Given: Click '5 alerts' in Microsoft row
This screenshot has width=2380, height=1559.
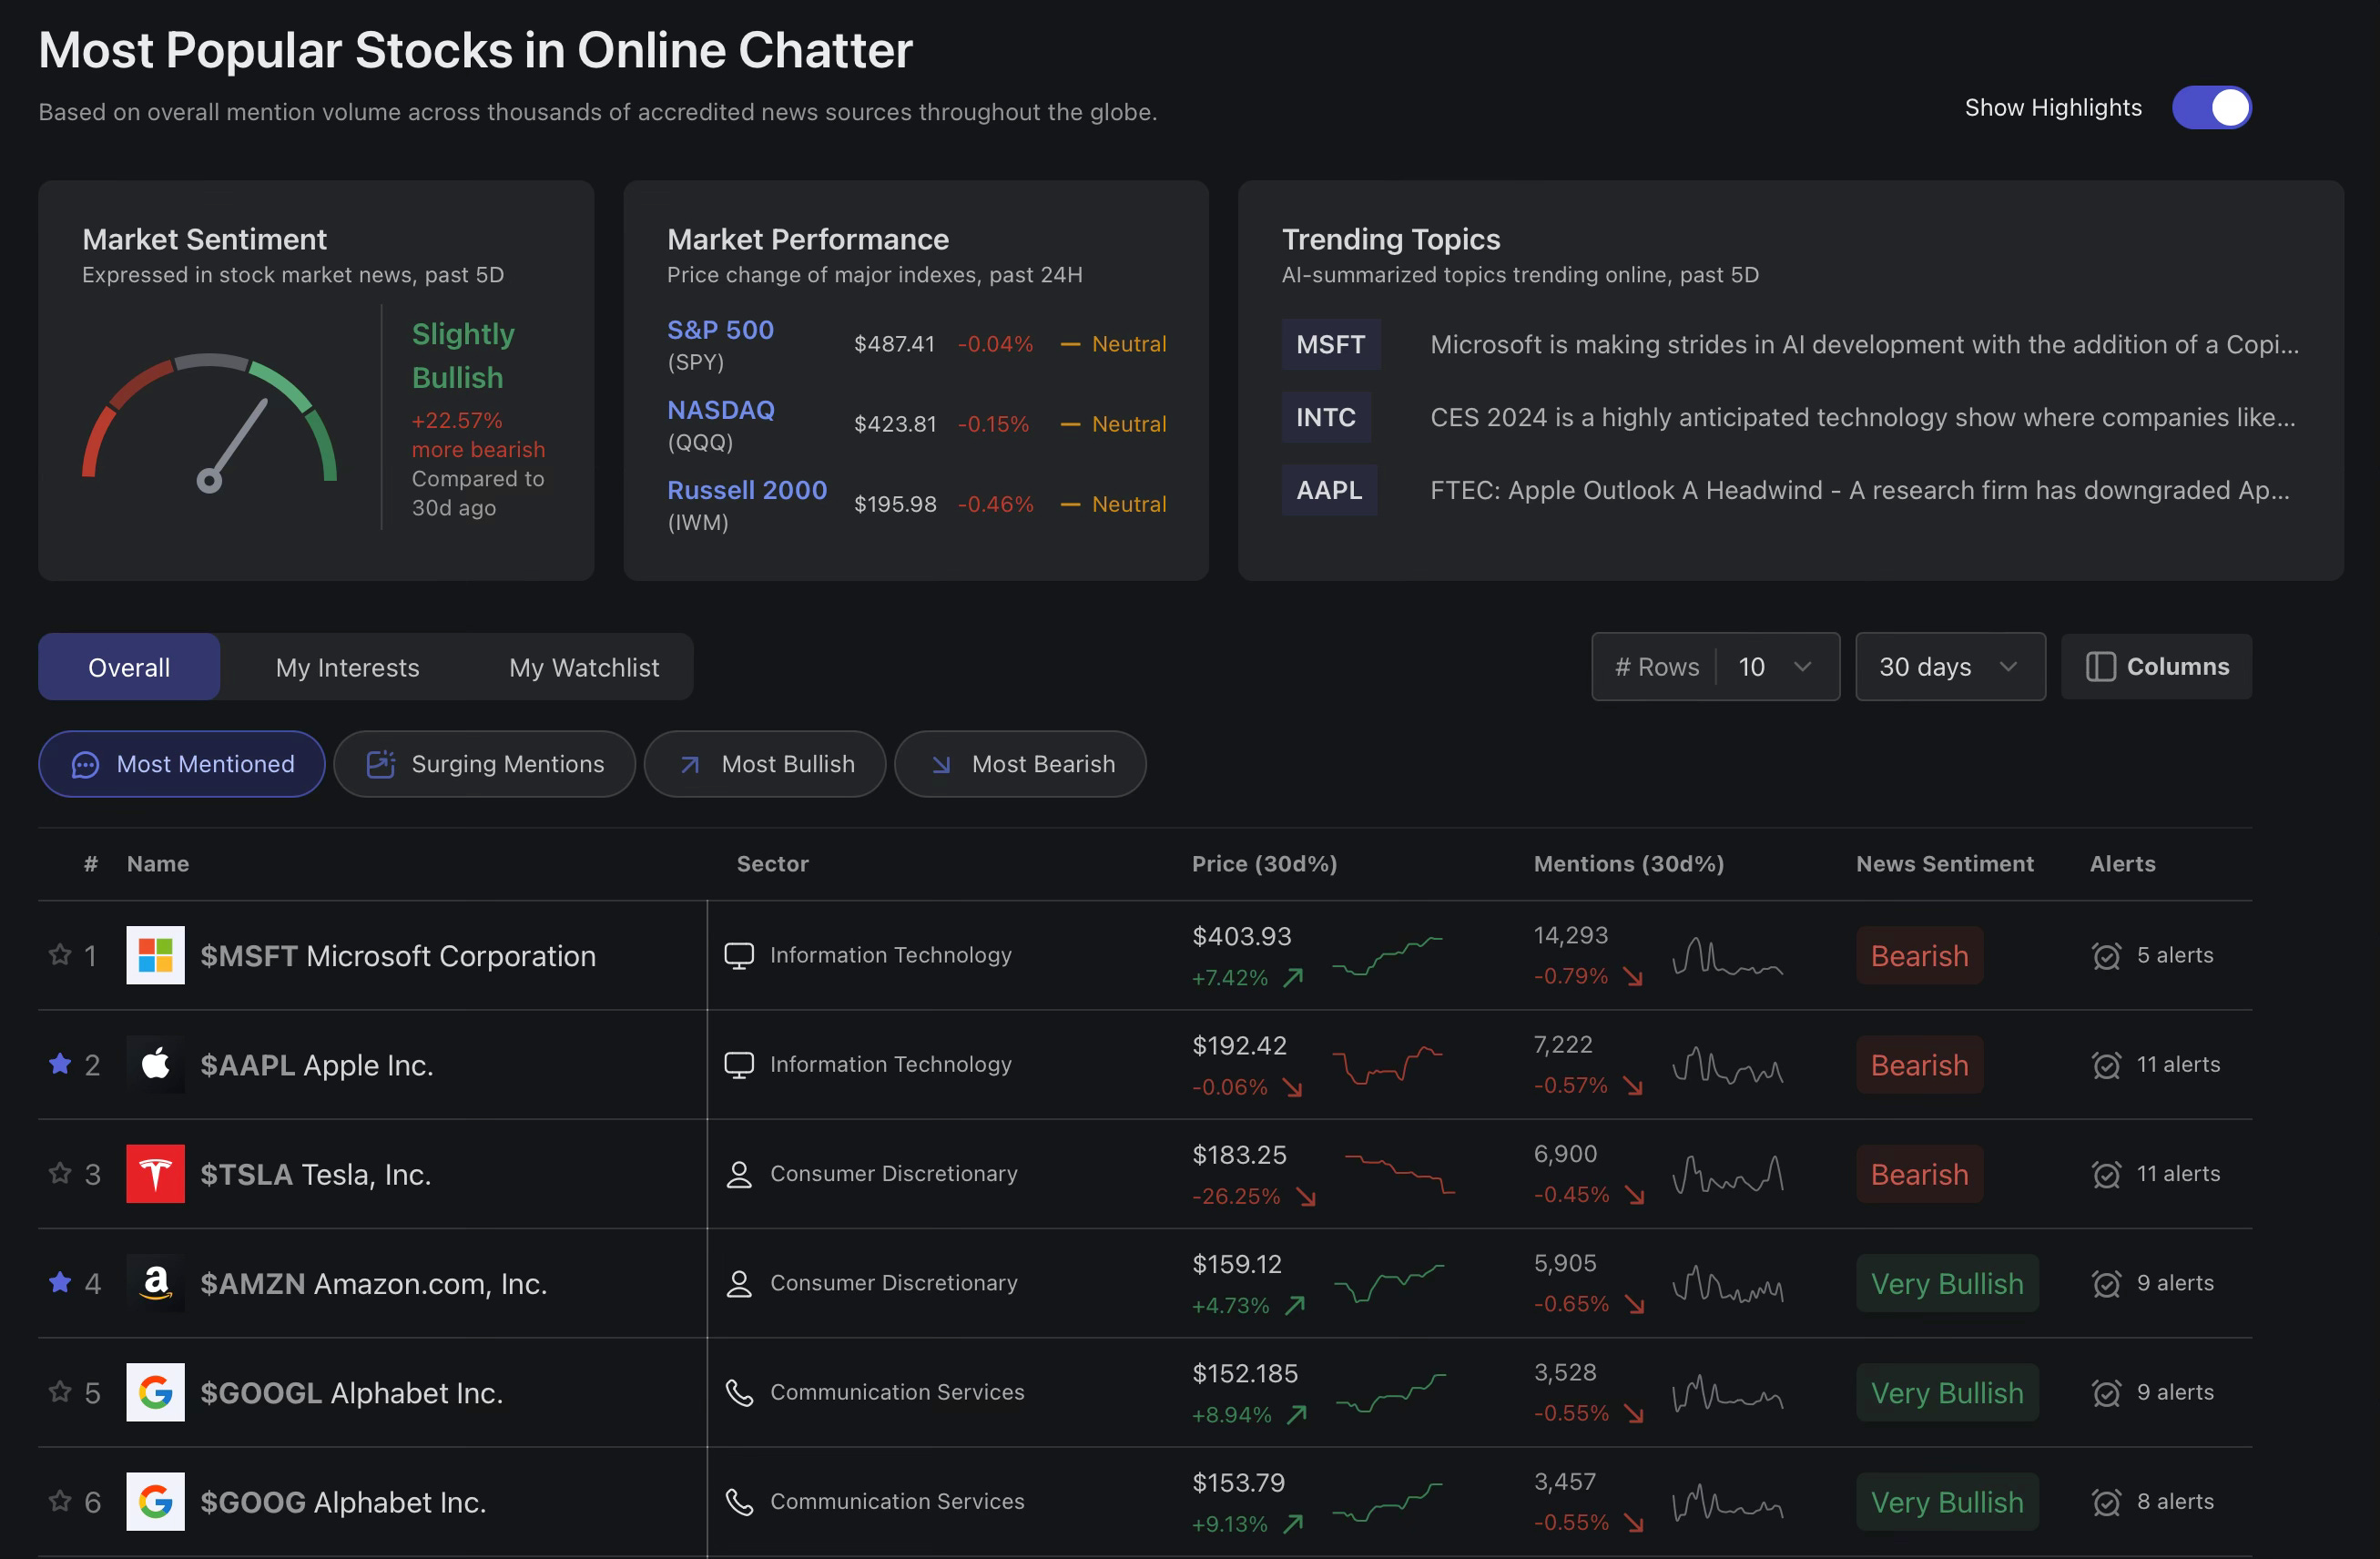Looking at the screenshot, I should pos(2175,956).
